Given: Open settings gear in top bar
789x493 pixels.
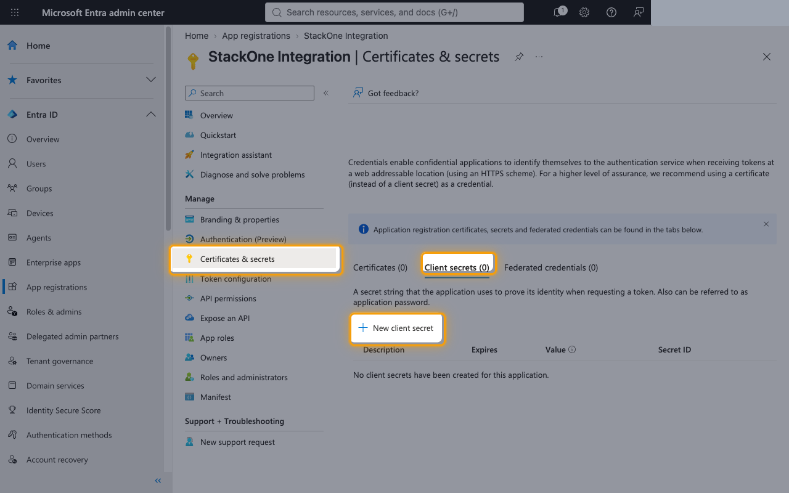Looking at the screenshot, I should click(x=584, y=12).
